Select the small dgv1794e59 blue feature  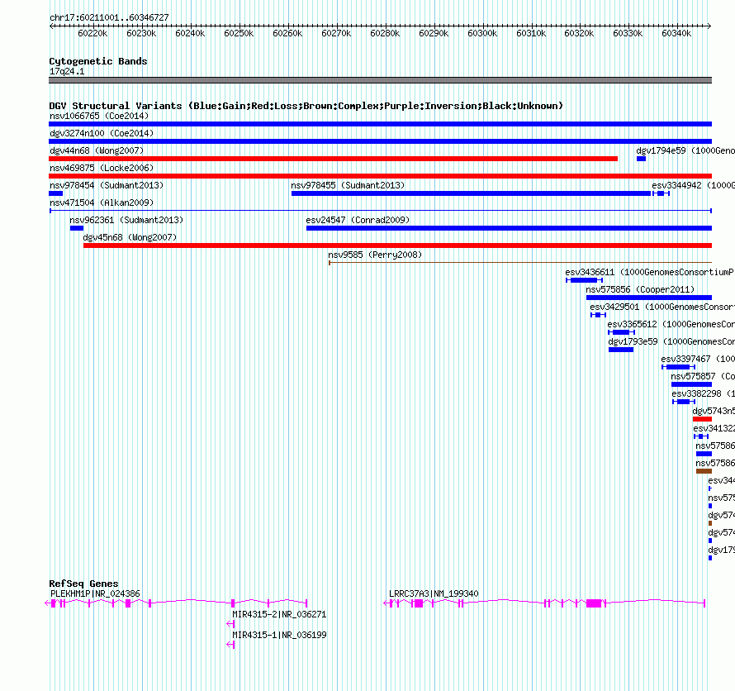(641, 159)
